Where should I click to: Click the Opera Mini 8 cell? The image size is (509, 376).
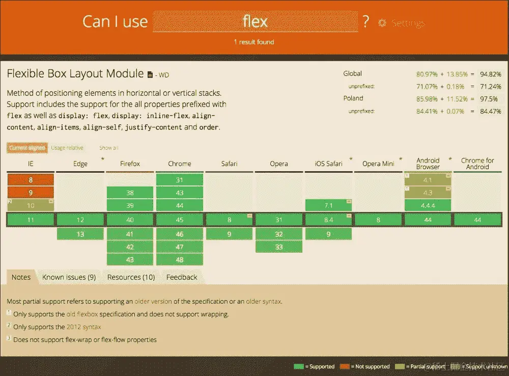[378, 220]
